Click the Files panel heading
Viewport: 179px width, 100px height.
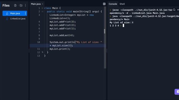[x=6, y=5]
